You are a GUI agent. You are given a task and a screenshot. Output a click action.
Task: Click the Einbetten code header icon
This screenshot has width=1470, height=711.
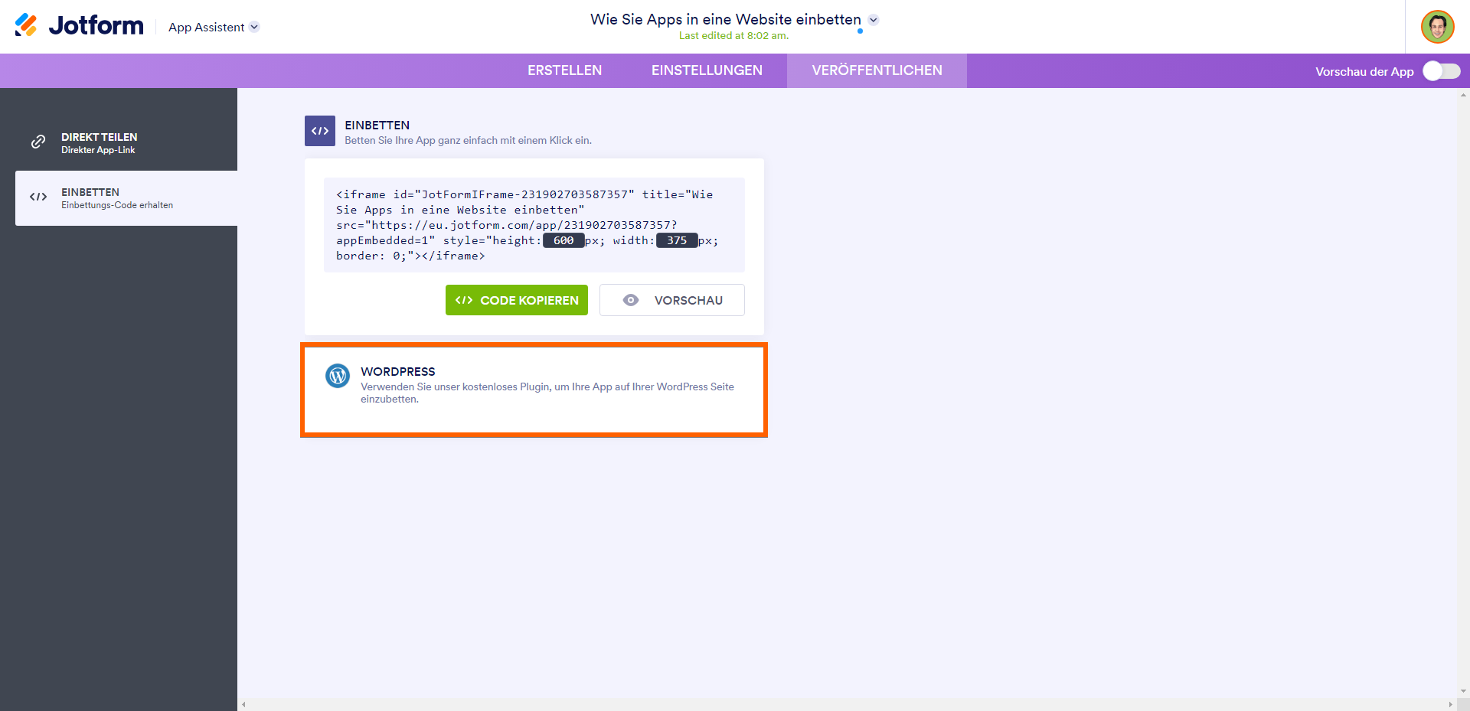pos(320,131)
